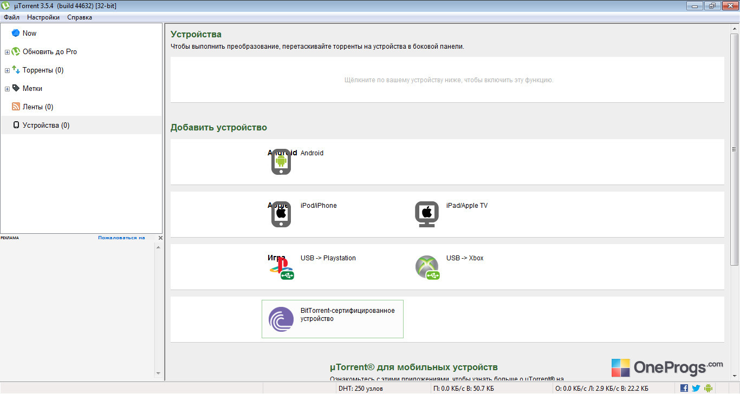Image resolution: width=740 pixels, height=394 pixels.
Task: Click DHT: 250 узлов status entry
Action: [360, 389]
